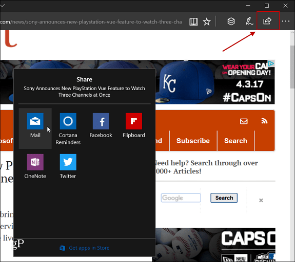
Task: Click the scroll-up arrow of page scrollbar
Action: coord(292,32)
